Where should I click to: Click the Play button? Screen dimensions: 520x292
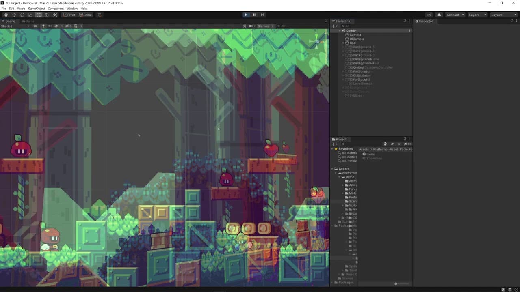tap(246, 15)
